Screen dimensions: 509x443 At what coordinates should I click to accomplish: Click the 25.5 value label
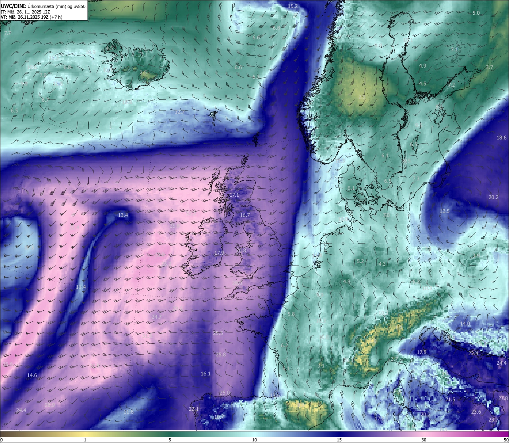click(x=218, y=333)
